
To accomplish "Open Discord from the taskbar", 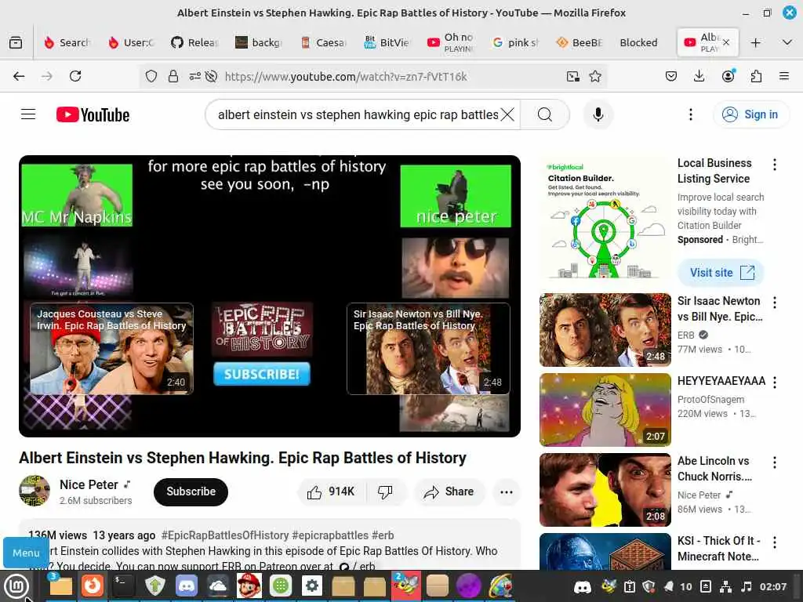I will coord(187,585).
